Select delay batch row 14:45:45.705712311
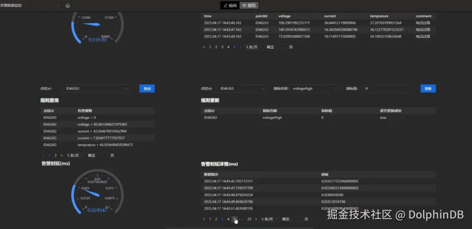472x229 pixels. pos(319,181)
